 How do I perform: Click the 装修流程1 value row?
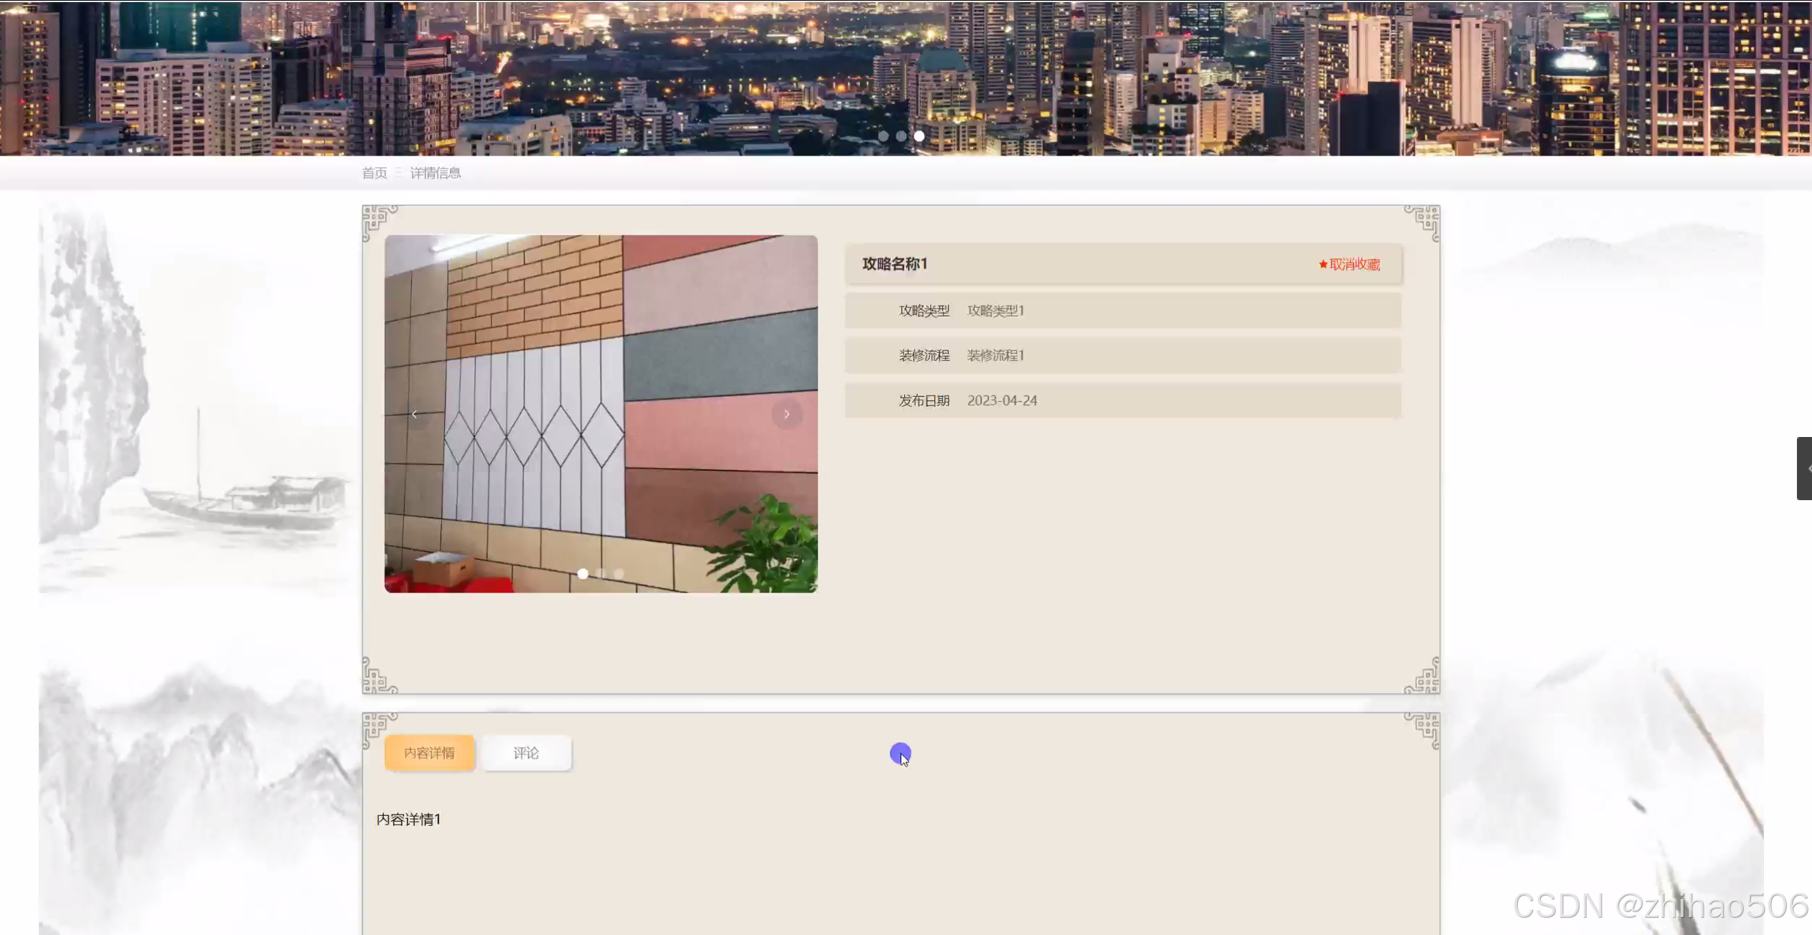(x=995, y=355)
